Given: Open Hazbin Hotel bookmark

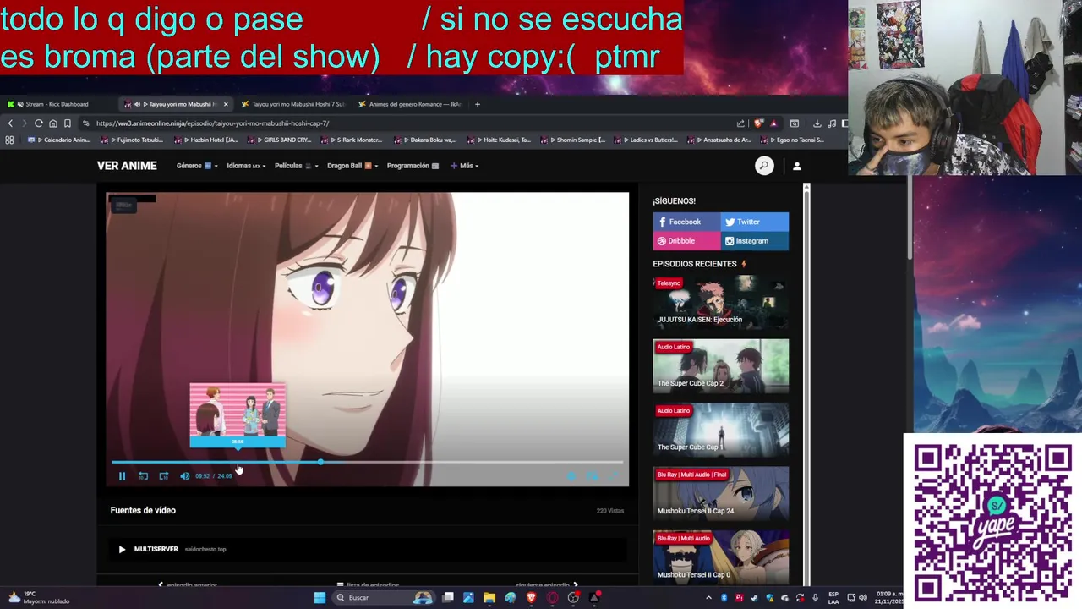Looking at the screenshot, I should click(208, 140).
